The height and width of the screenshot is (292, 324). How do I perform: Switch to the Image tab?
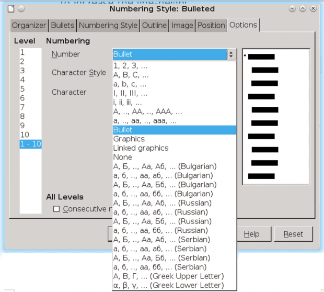coord(182,26)
